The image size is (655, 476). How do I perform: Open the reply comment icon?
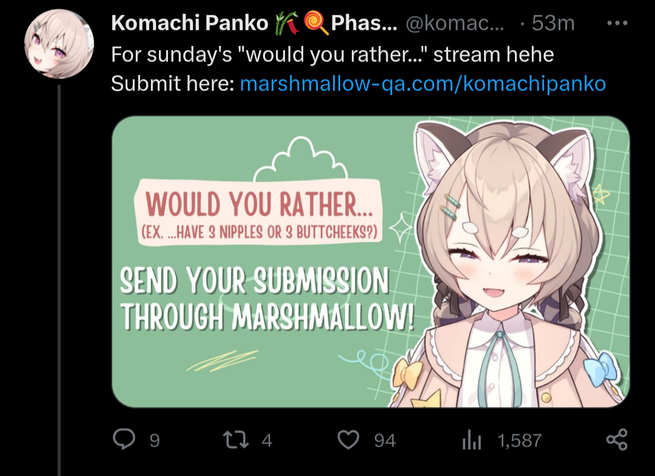124,440
